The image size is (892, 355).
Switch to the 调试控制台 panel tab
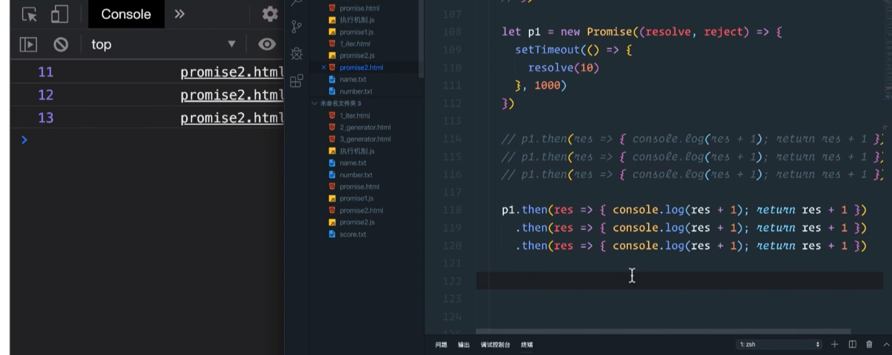click(495, 345)
